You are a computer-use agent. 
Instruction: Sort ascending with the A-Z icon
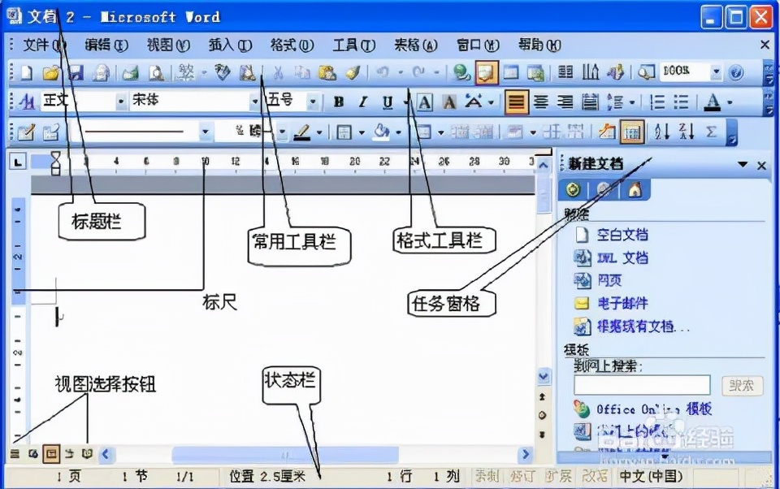[662, 132]
